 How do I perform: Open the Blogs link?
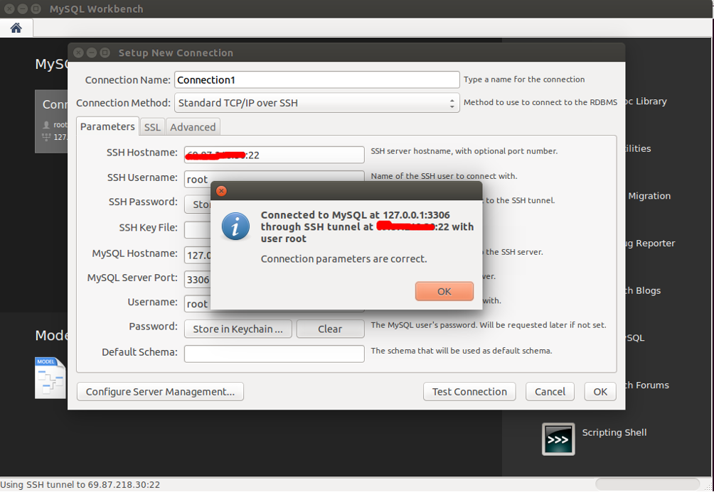pyautogui.click(x=642, y=290)
